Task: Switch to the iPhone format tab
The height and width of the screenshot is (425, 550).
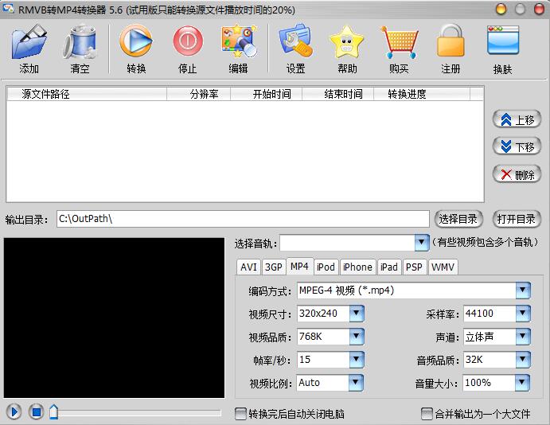Action: coord(357,267)
